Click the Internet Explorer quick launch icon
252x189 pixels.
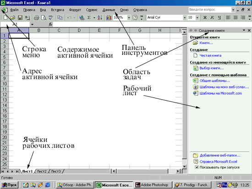tap(48, 185)
